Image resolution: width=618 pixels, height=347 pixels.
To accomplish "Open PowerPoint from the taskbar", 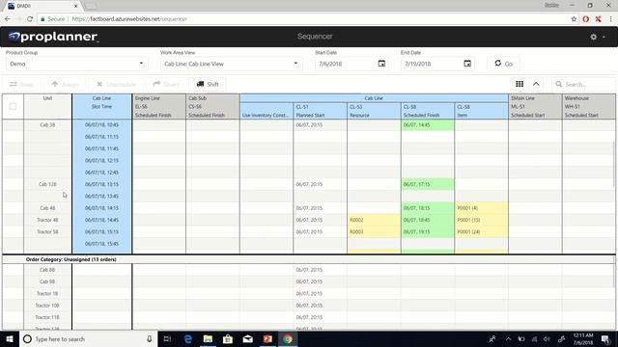I will click(267, 338).
